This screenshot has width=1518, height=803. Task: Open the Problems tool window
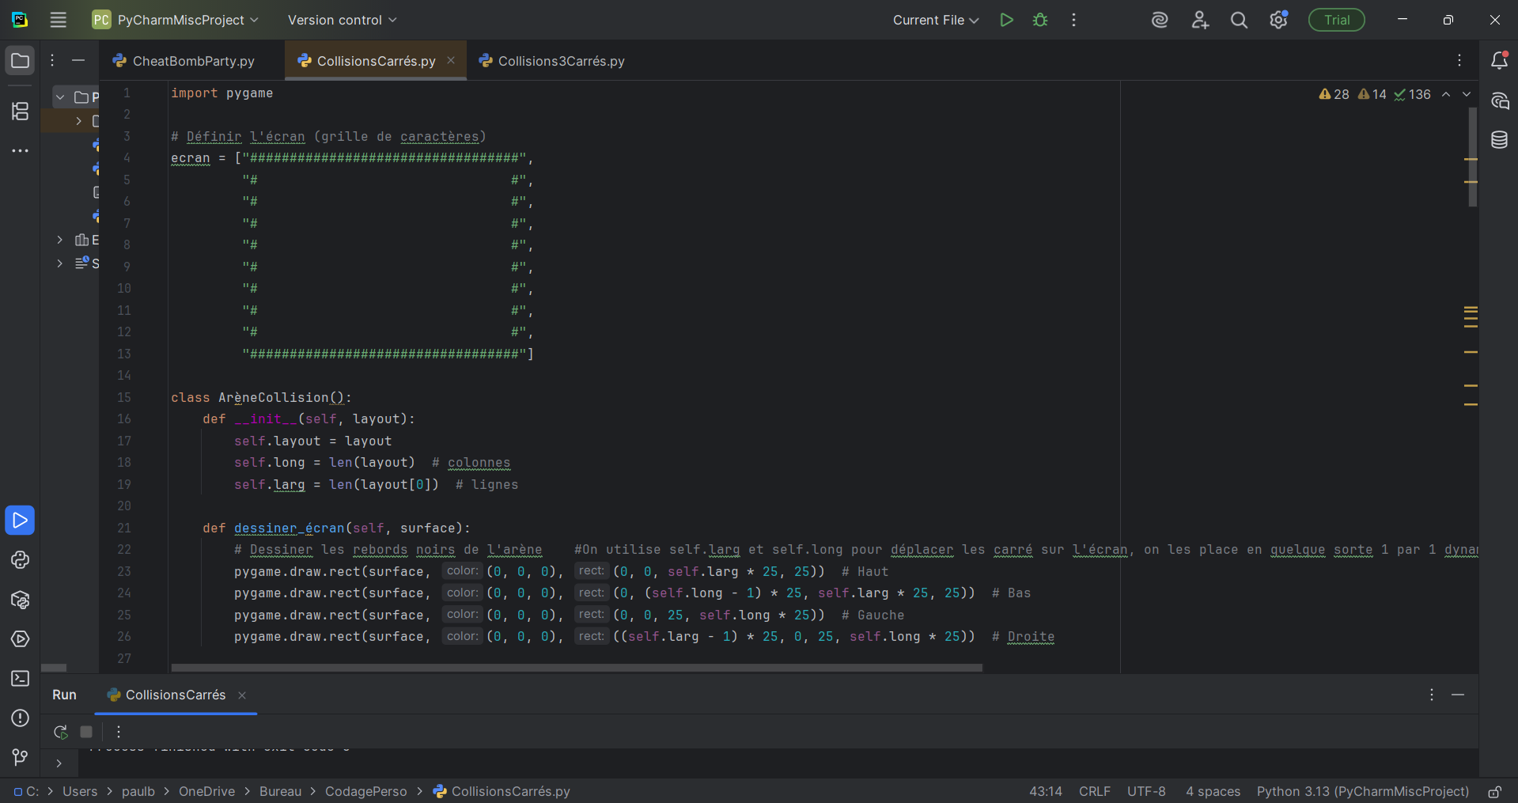(20, 718)
